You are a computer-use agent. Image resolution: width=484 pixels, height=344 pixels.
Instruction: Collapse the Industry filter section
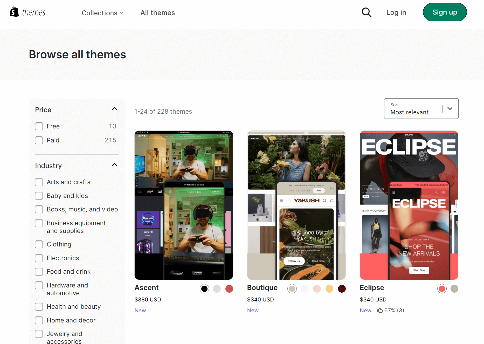click(x=115, y=165)
